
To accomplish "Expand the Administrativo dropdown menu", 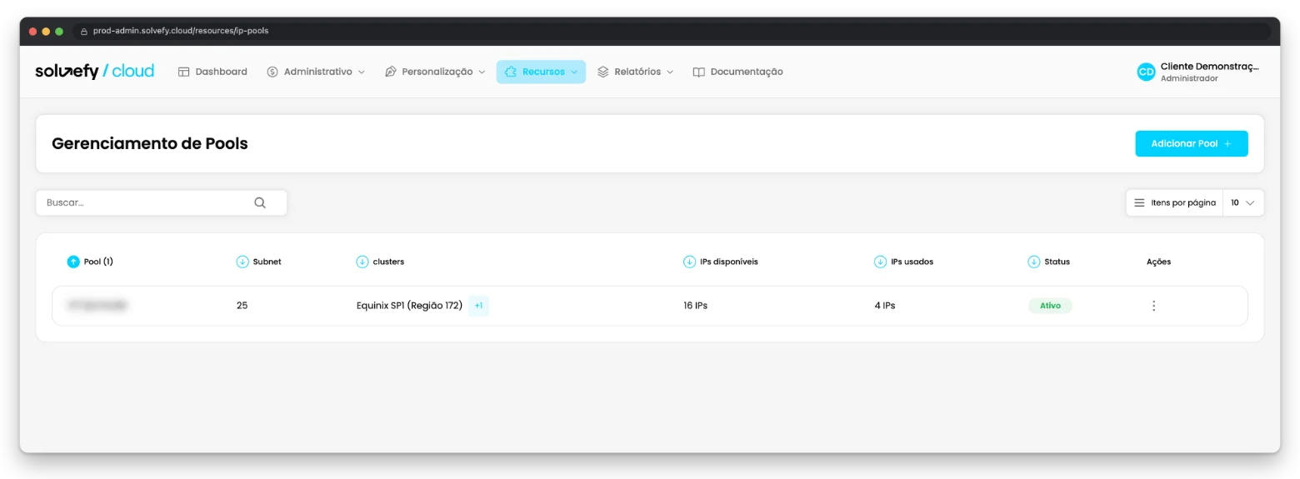I will pos(316,72).
